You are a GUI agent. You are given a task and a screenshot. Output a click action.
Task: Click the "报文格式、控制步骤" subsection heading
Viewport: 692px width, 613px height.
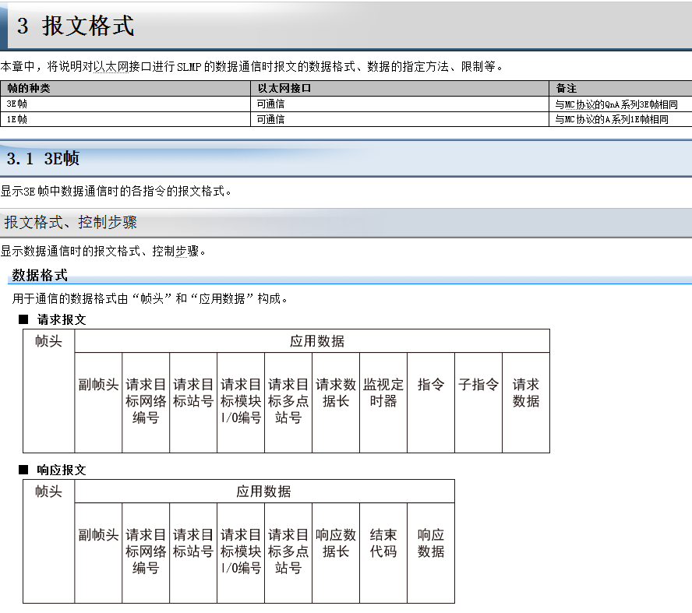tap(71, 223)
